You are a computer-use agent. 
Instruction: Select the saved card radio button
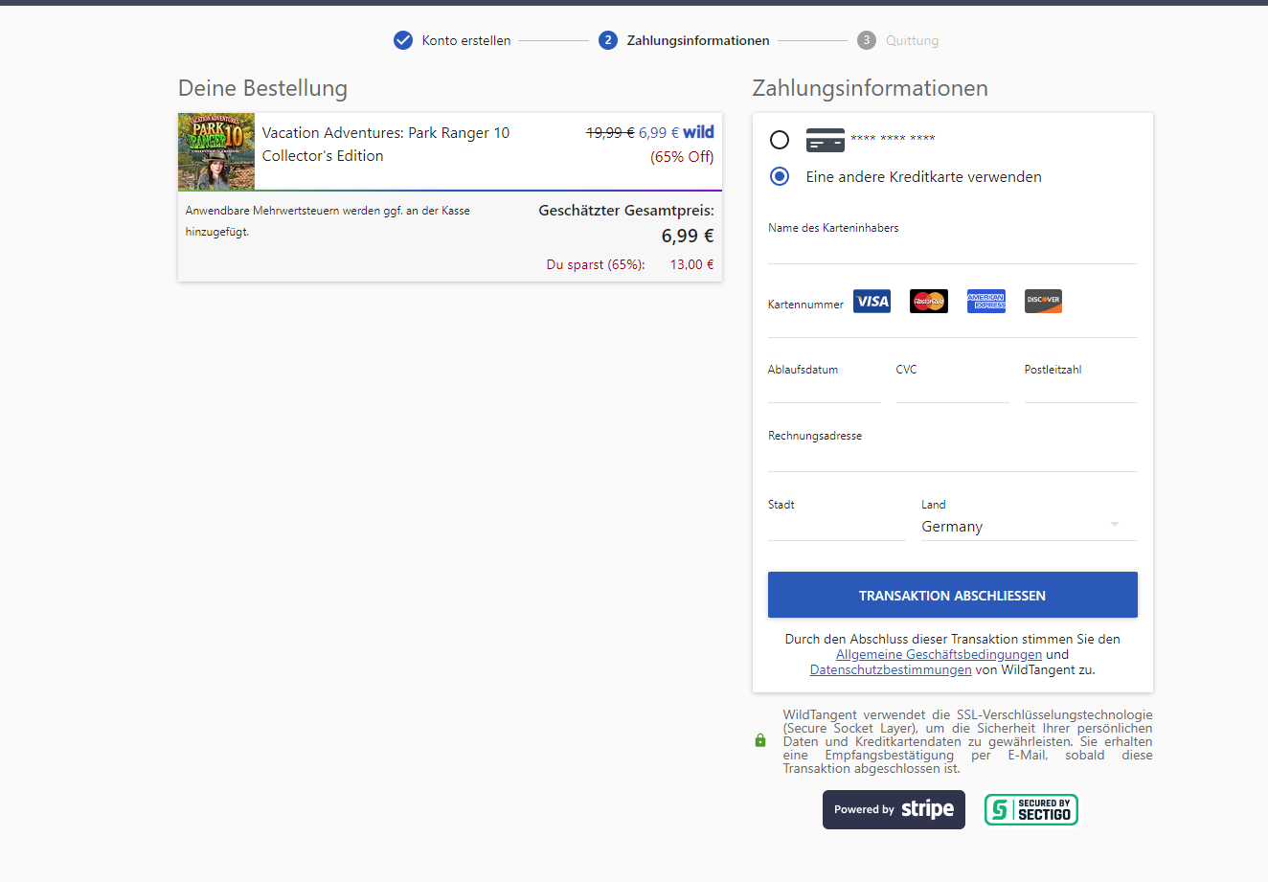[x=780, y=140]
